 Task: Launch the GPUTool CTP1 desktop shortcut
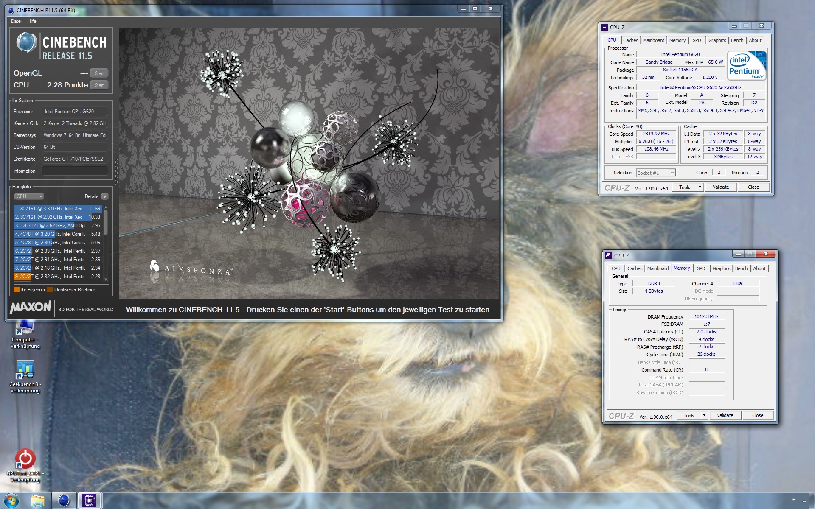[25, 465]
